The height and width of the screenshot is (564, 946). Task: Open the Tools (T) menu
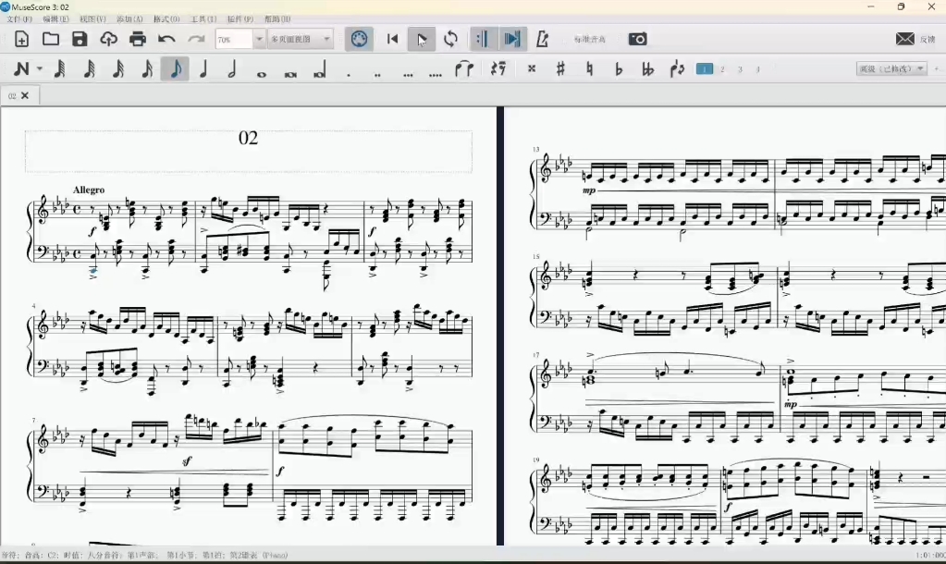203,19
